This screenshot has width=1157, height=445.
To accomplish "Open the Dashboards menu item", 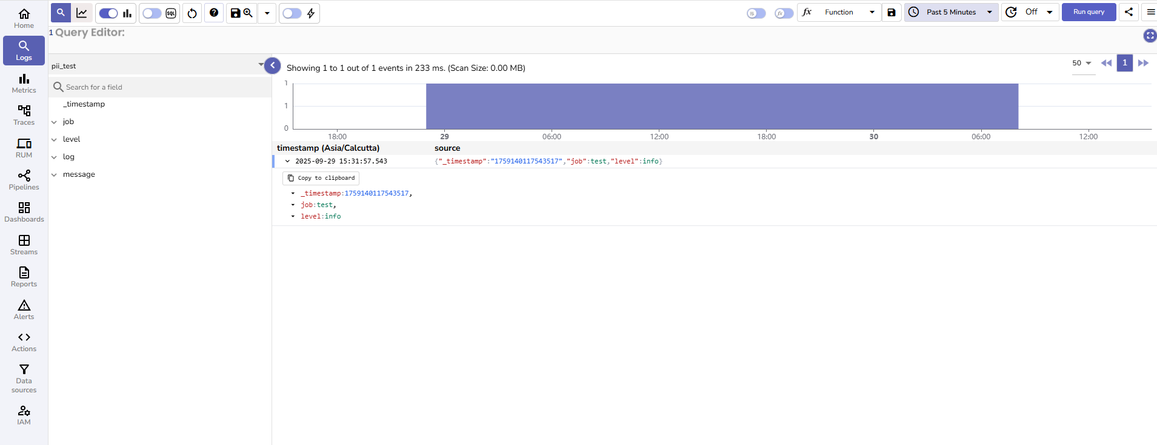I will [x=24, y=212].
